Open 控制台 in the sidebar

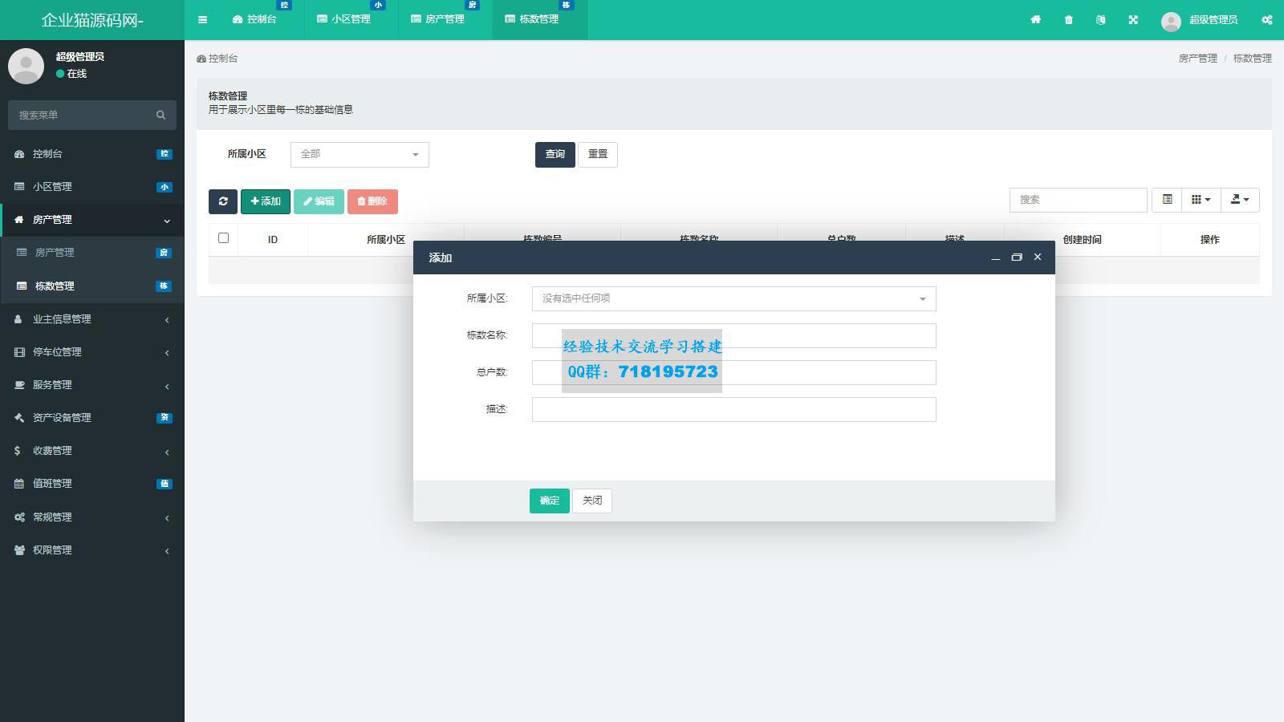coord(92,154)
